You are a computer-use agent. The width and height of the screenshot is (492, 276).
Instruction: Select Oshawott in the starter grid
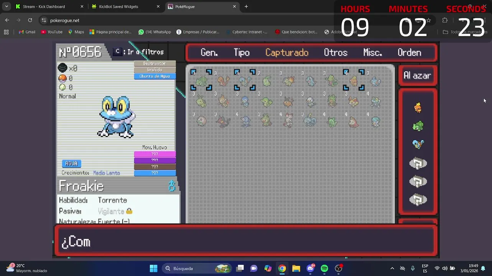tap(310, 102)
